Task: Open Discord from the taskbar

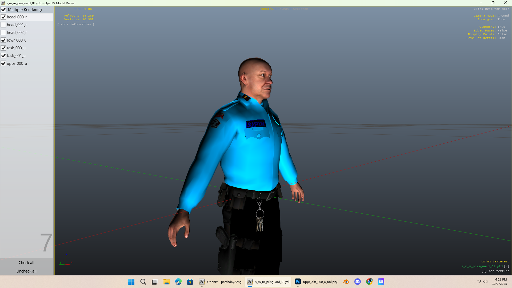Action: coord(358,282)
